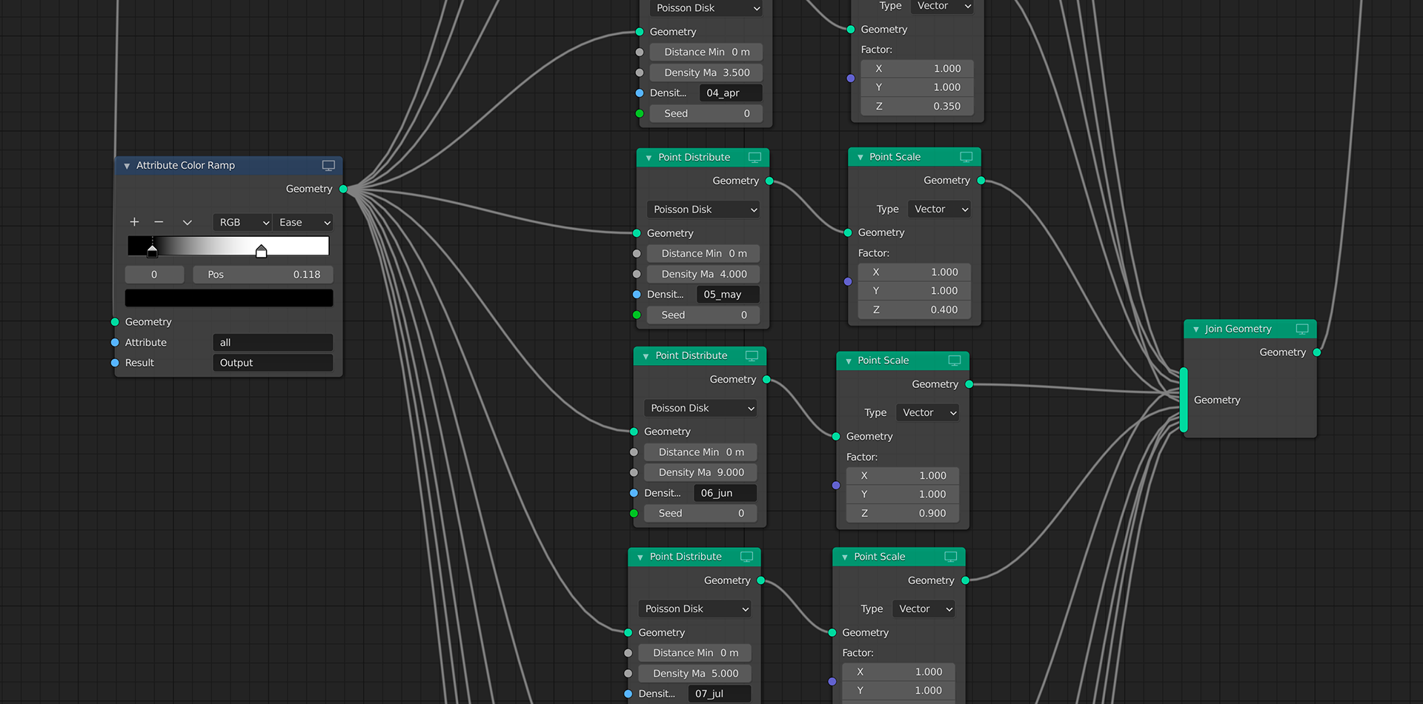Collapse the 07_jul Point Distribute node

tap(640, 557)
